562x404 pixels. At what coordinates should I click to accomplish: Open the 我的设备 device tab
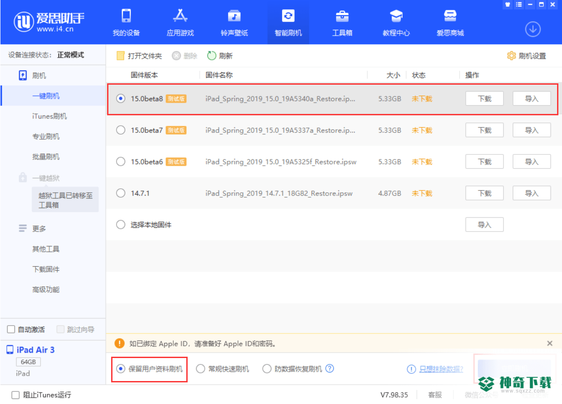(x=126, y=23)
